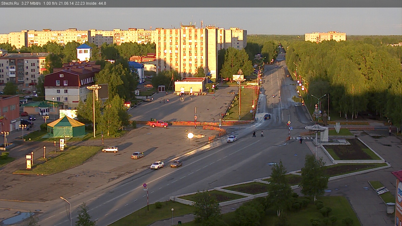Click the white tower with blue roof
The height and width of the screenshot is (226, 402).
pos(84,52)
